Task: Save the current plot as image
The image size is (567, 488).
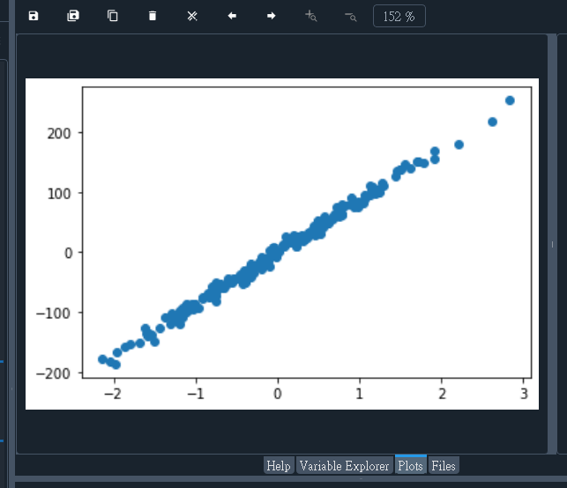Action: [x=34, y=16]
